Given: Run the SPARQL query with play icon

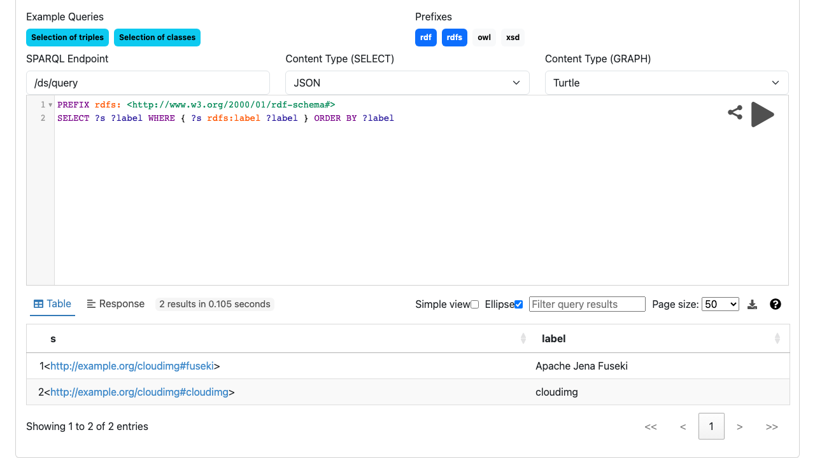Looking at the screenshot, I should [762, 114].
